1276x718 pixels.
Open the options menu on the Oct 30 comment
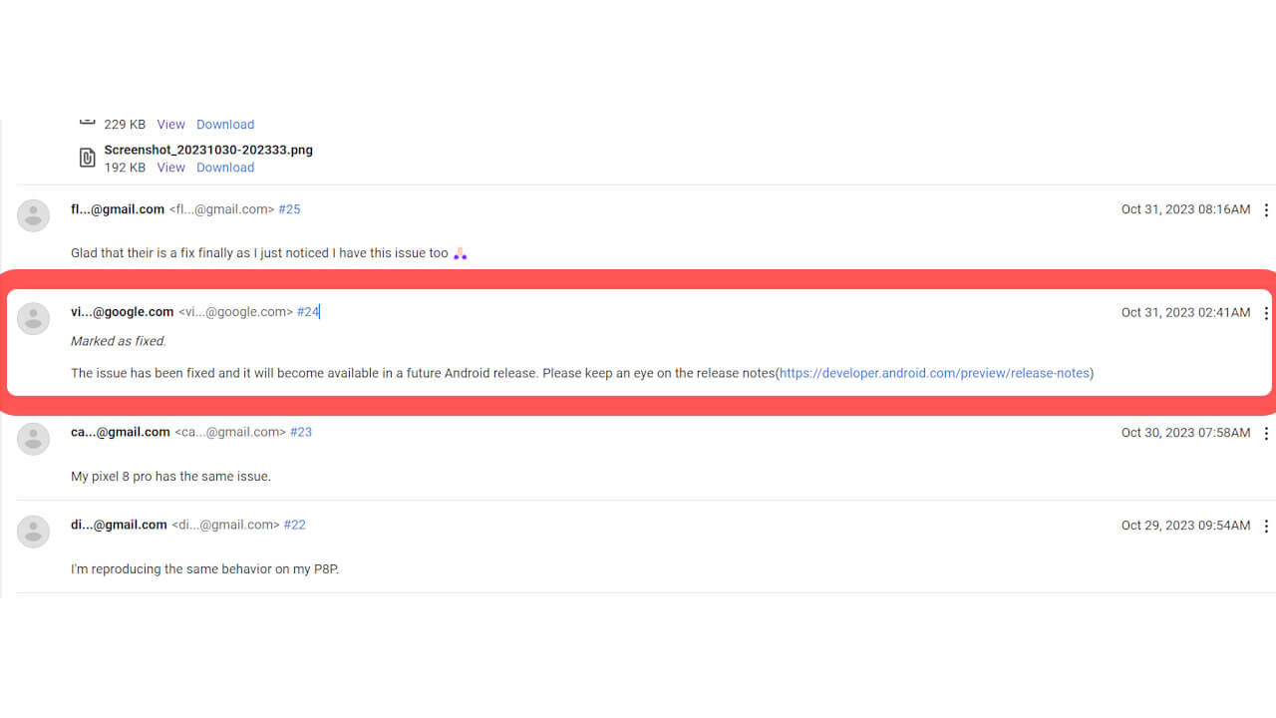point(1266,433)
